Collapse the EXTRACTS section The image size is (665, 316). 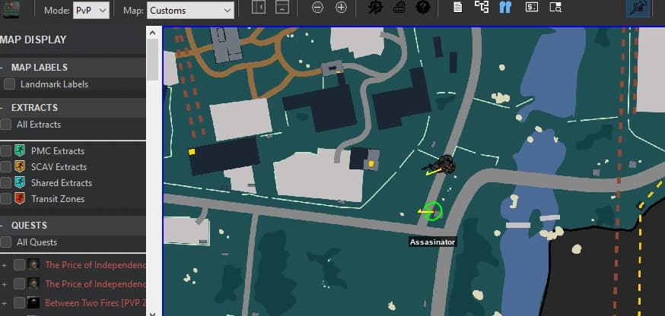2,108
